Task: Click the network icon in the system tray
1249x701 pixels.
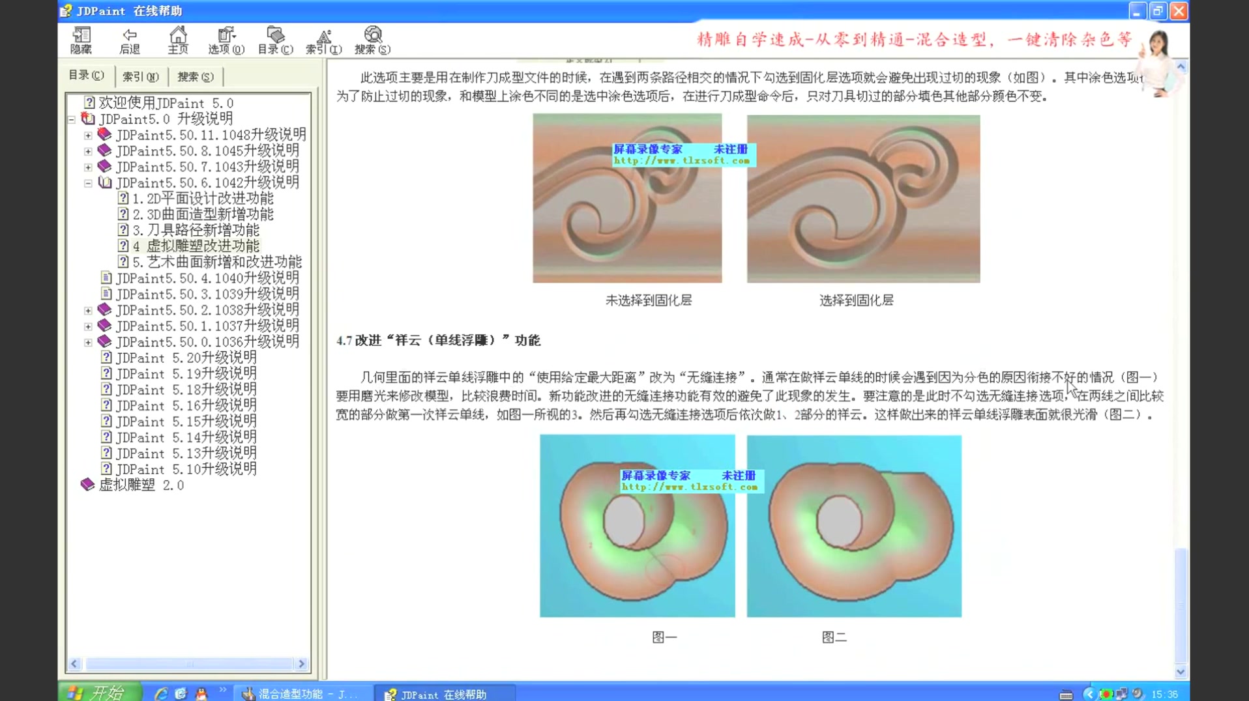Action: 1121,694
